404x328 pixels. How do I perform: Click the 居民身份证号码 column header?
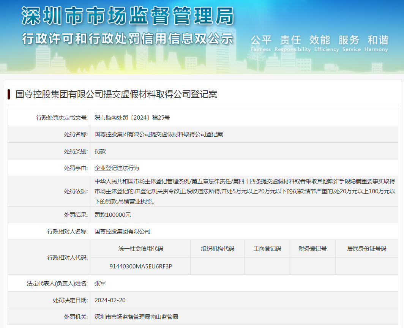366,249
